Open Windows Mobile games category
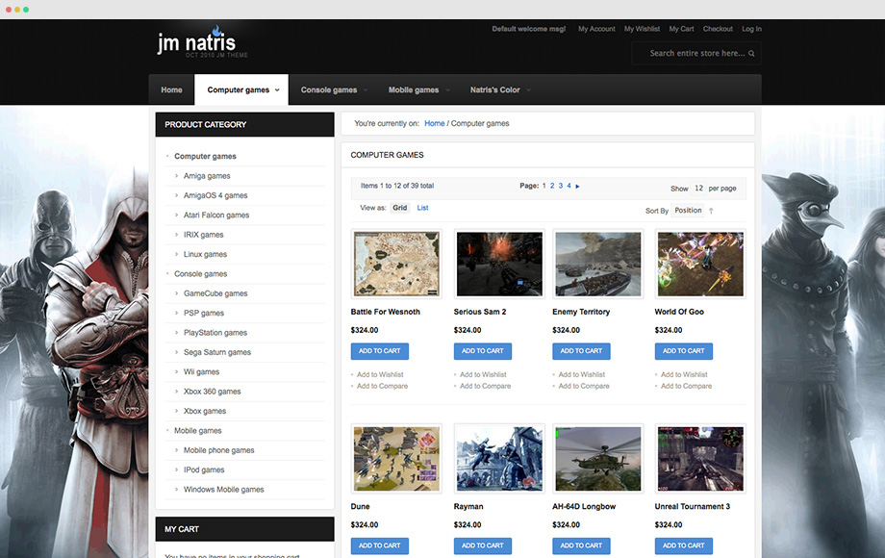 pos(224,490)
